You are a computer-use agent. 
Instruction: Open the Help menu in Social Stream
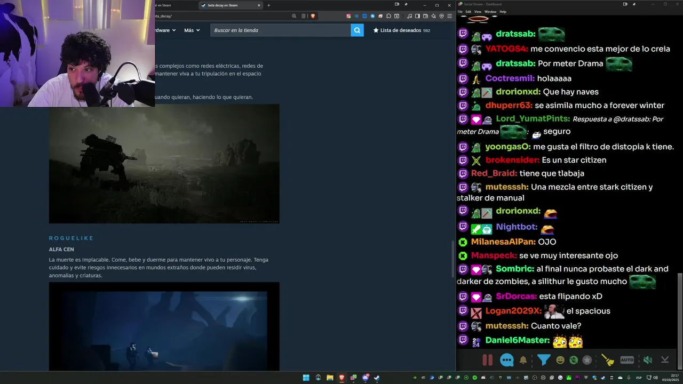[x=503, y=11]
